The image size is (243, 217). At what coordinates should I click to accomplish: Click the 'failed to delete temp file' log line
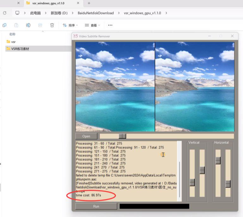click(x=126, y=177)
